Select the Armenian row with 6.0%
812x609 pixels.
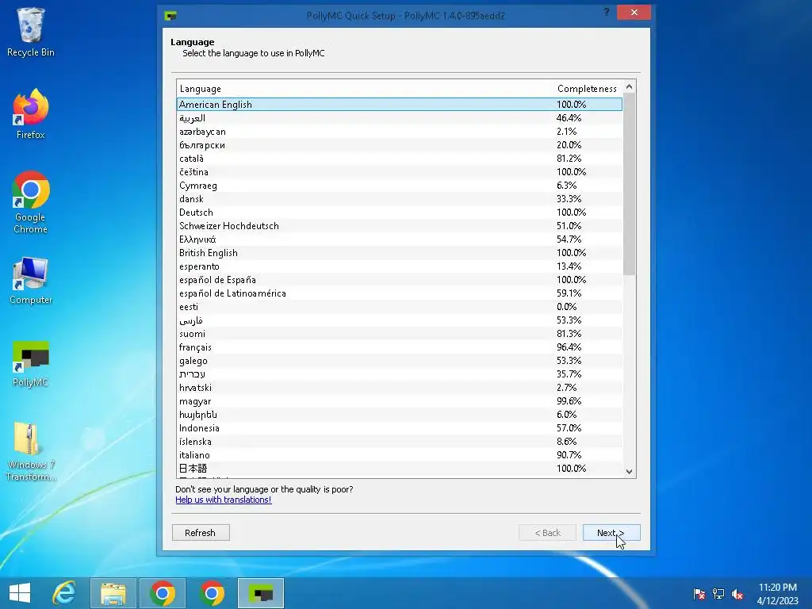pos(400,414)
